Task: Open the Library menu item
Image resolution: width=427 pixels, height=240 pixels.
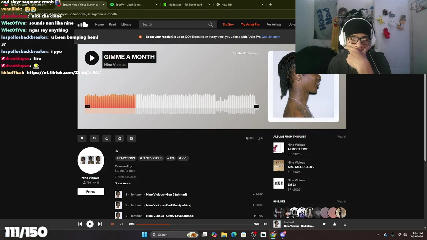Action: (x=126, y=24)
